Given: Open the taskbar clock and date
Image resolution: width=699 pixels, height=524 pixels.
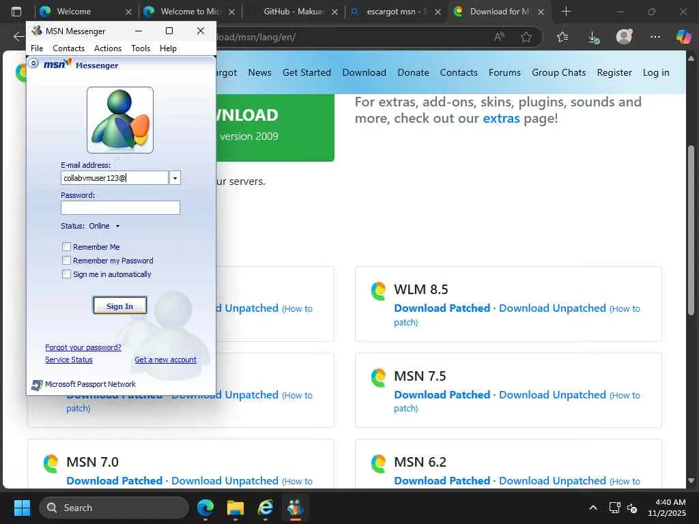Looking at the screenshot, I should click(x=668, y=508).
